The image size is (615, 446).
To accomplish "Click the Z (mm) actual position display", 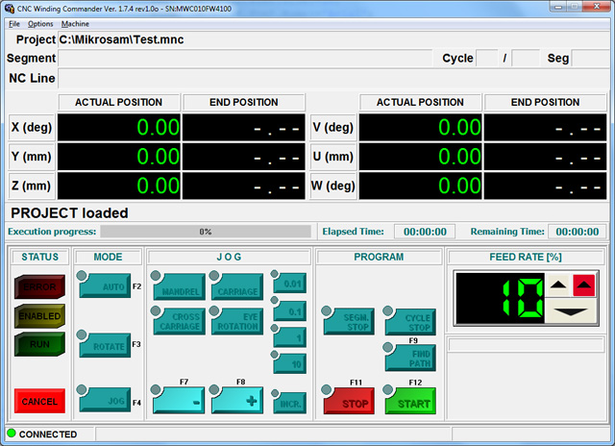I will (119, 186).
